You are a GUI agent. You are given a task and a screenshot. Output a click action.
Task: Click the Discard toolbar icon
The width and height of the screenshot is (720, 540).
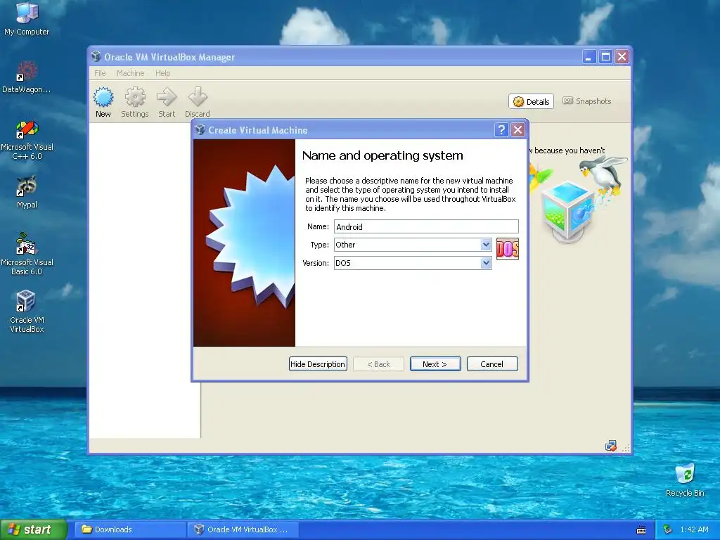[198, 102]
